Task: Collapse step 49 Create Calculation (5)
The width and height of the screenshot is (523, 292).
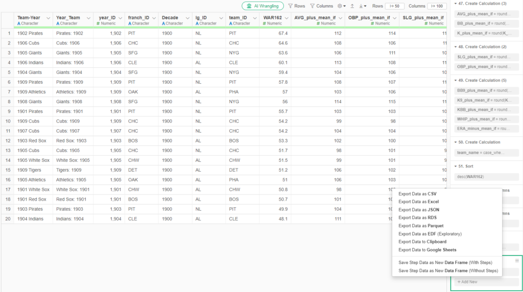Action: tap(455, 80)
